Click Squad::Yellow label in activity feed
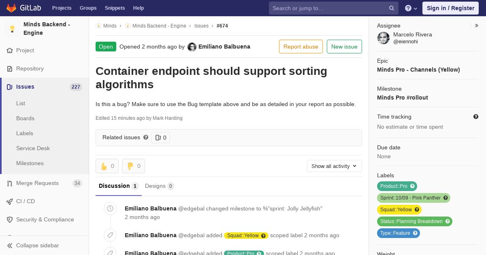The height and width of the screenshot is (255, 486). [x=243, y=236]
